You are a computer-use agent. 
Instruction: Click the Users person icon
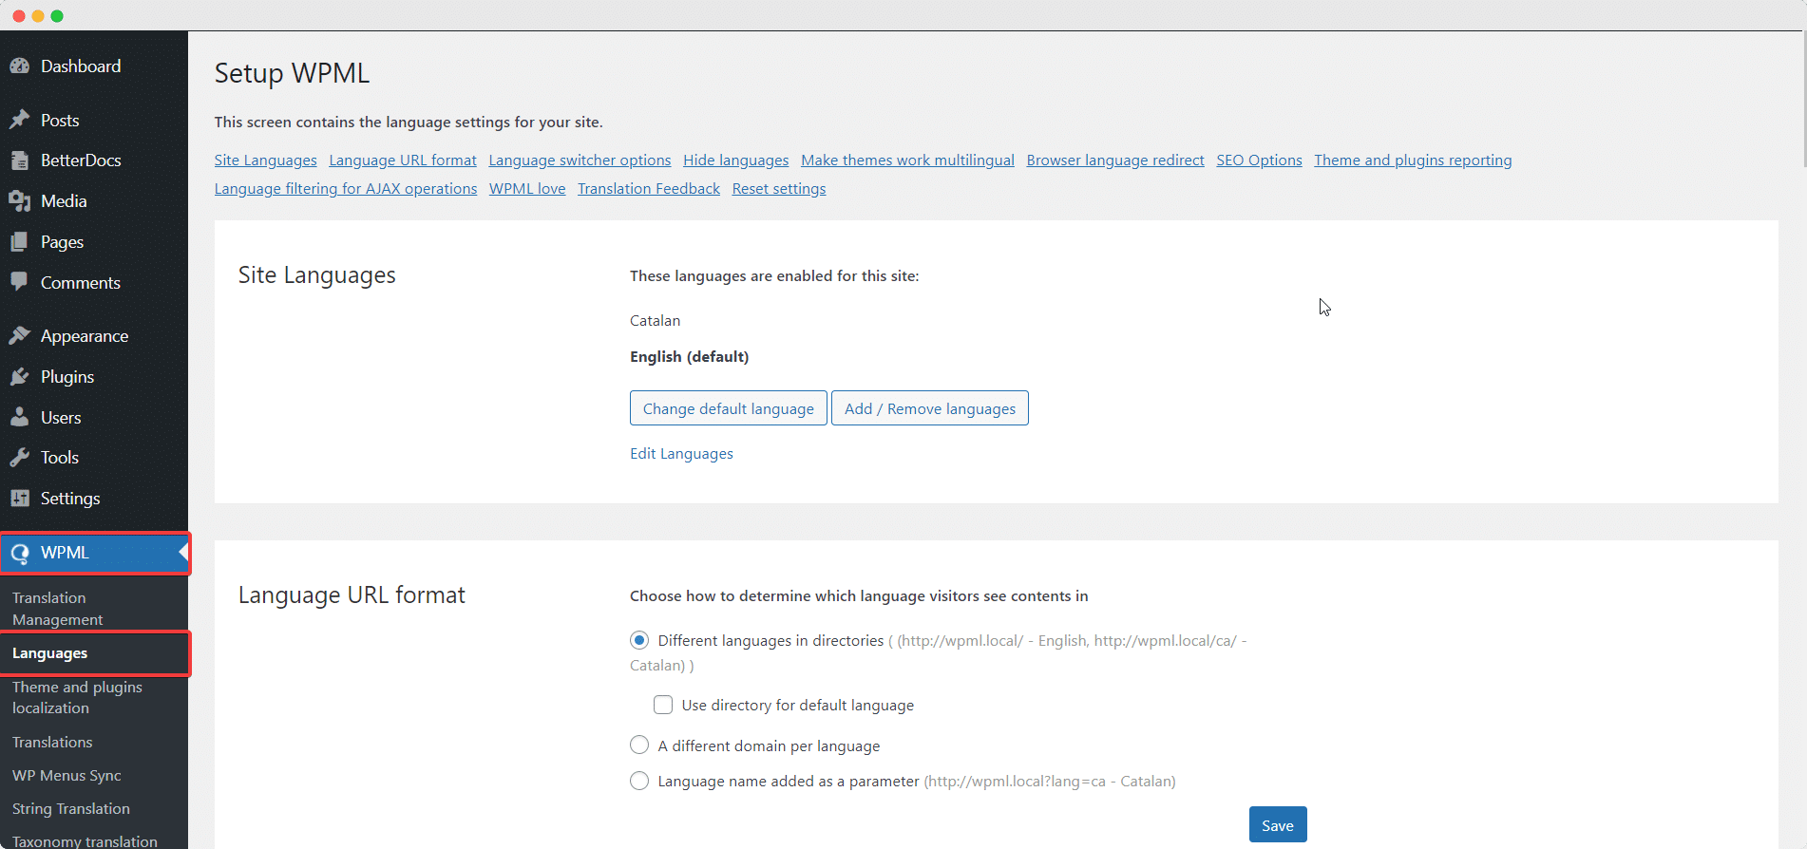20,418
